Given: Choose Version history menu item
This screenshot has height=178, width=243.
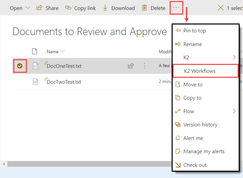Looking at the screenshot, I should click(x=200, y=125).
